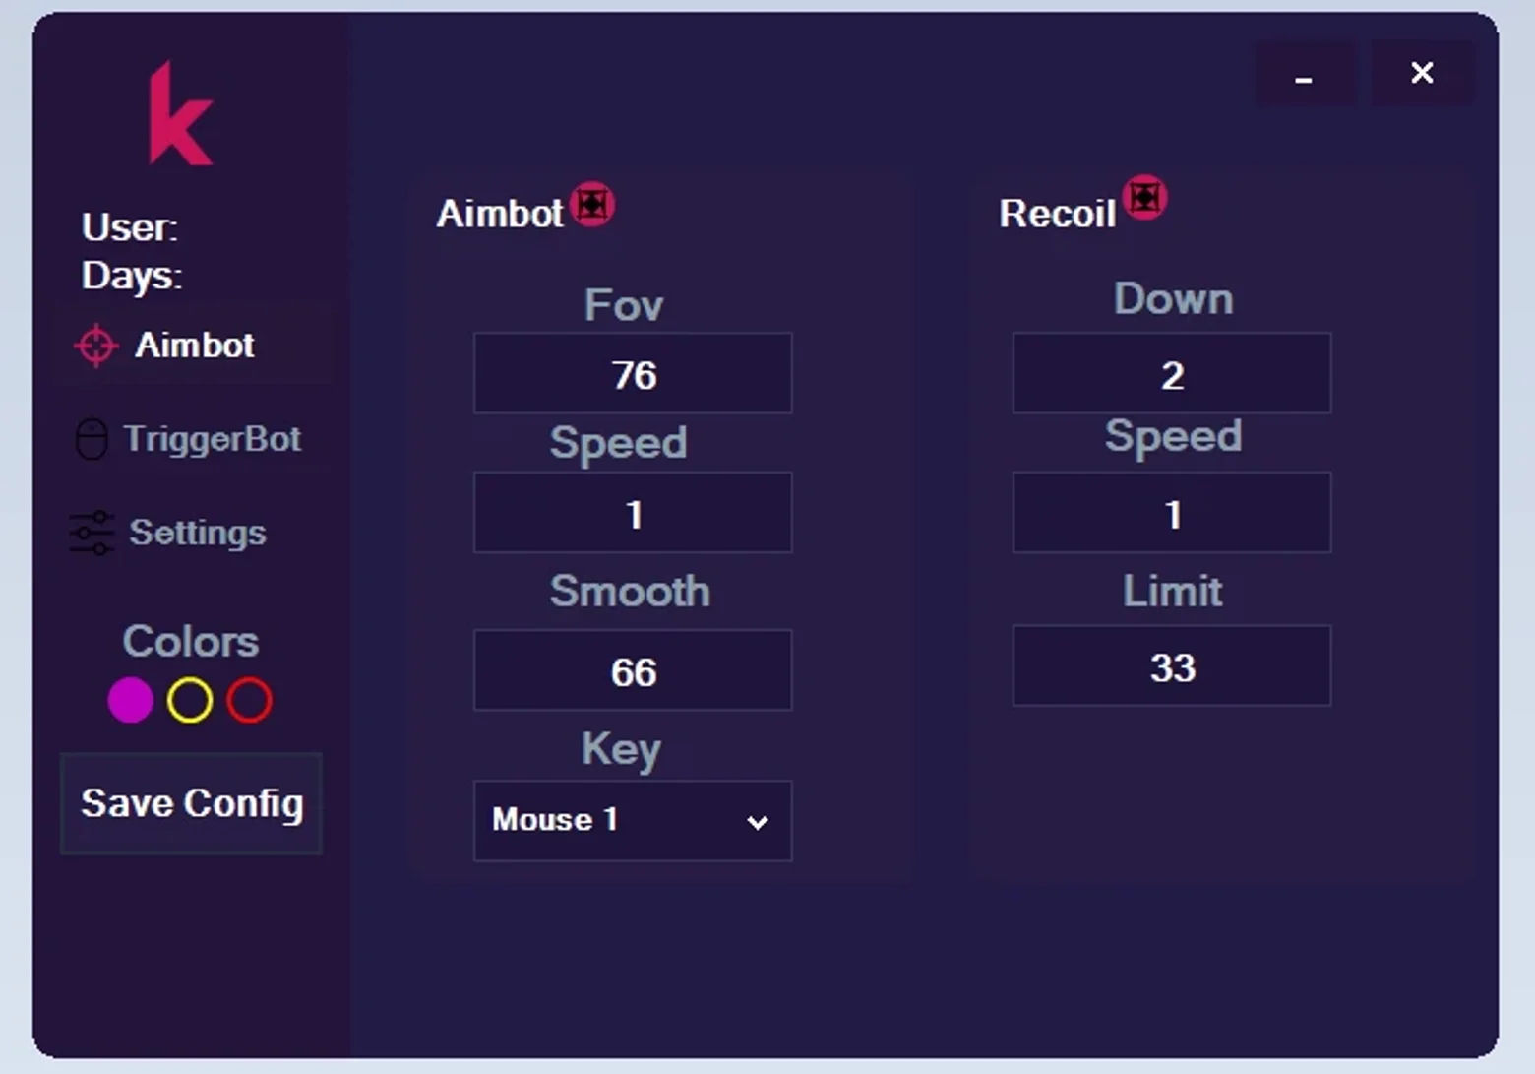Select the yellow color circle
The height and width of the screenshot is (1074, 1535).
tap(190, 701)
